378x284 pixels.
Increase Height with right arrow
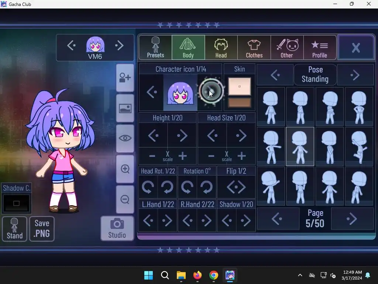182,135
